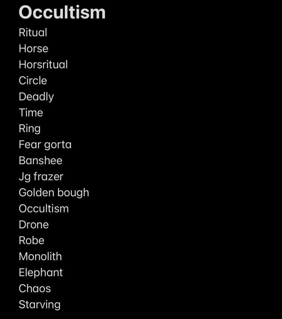Tap the Occultism line in list body
The width and height of the screenshot is (282, 319).
[x=44, y=208]
